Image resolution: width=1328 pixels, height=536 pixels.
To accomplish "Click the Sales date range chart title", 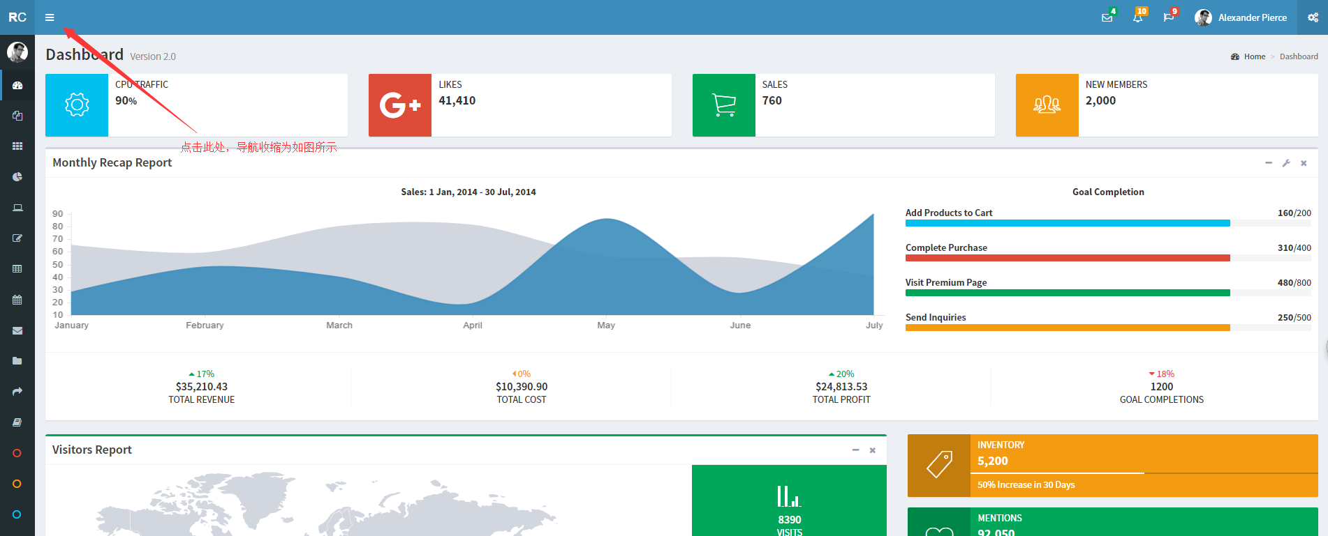I will [469, 192].
